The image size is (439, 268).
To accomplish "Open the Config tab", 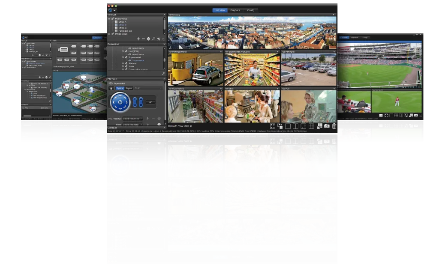I will pyautogui.click(x=250, y=10).
